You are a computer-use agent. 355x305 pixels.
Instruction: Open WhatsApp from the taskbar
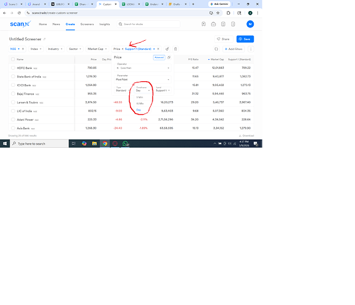[x=125, y=143]
